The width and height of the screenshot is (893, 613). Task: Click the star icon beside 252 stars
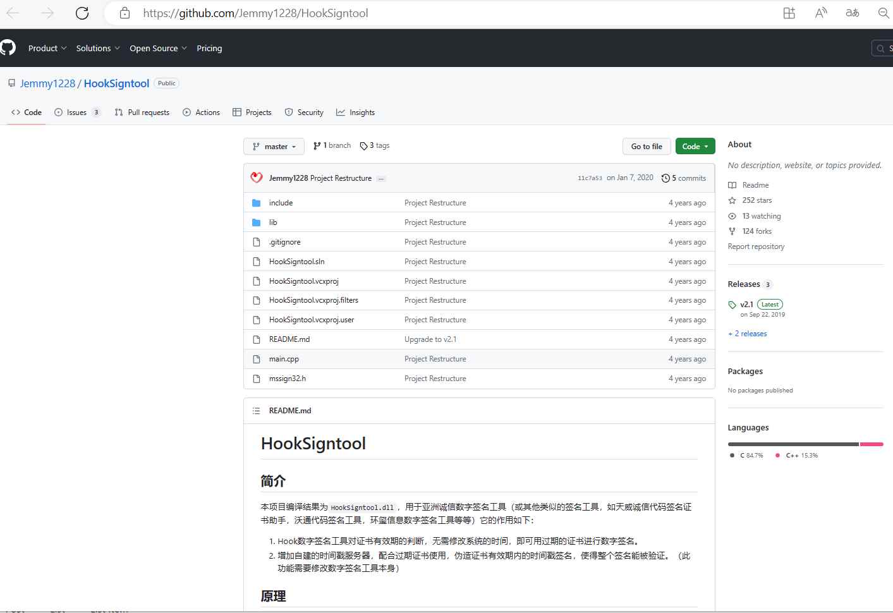732,200
